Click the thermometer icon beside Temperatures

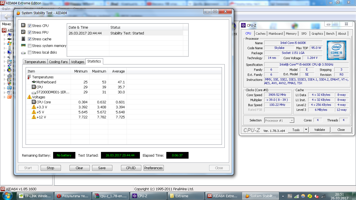(x=29, y=77)
